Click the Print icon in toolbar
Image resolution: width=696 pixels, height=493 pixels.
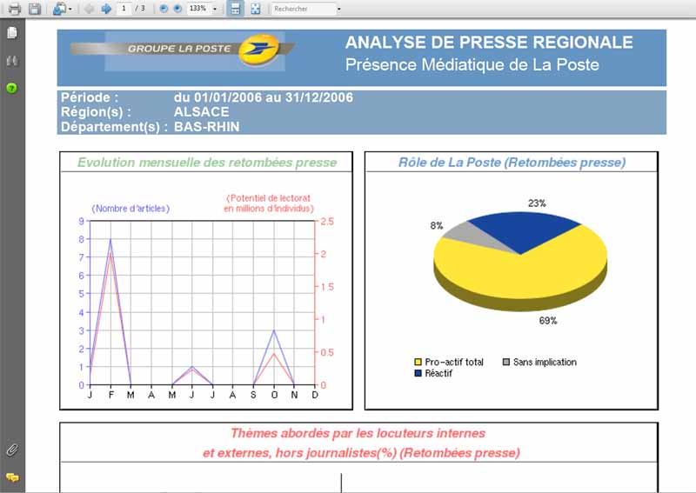(15, 9)
